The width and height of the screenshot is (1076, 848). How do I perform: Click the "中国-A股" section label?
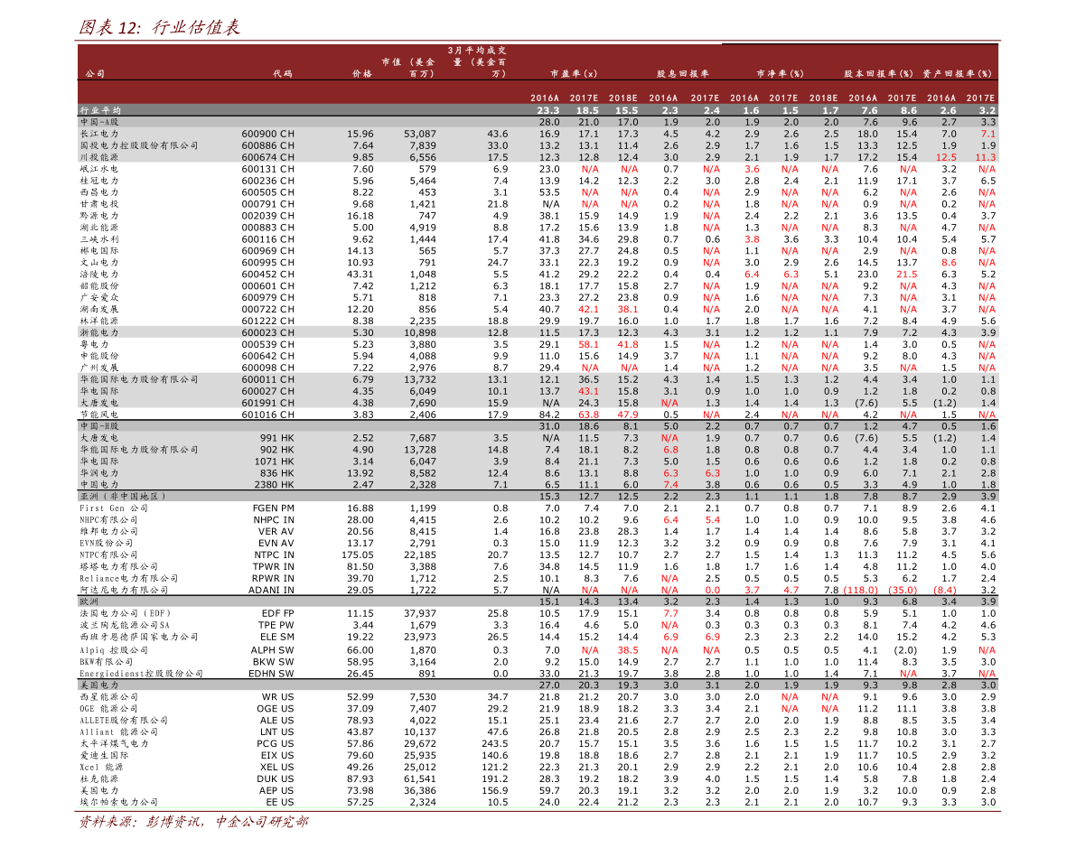pos(99,122)
